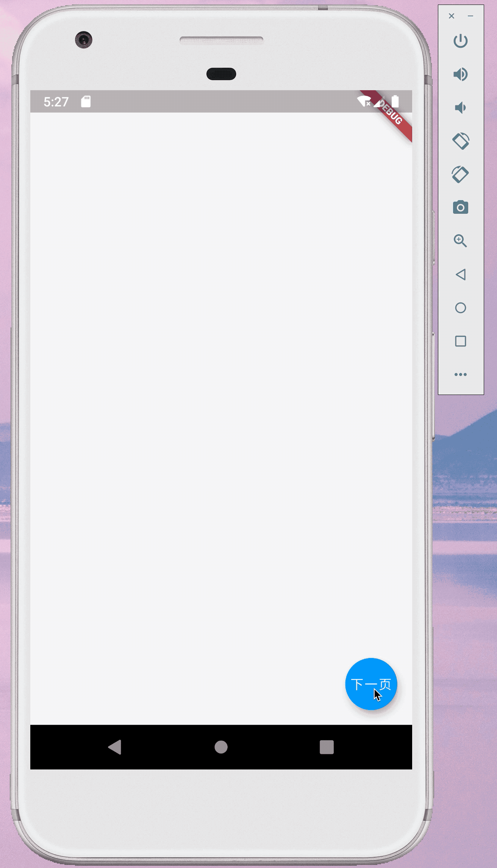Image resolution: width=497 pixels, height=868 pixels.
Task: Tap Android back button in navigation bar
Action: point(114,747)
